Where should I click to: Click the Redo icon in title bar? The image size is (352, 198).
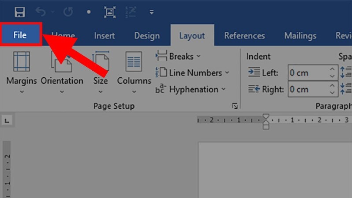pos(68,12)
